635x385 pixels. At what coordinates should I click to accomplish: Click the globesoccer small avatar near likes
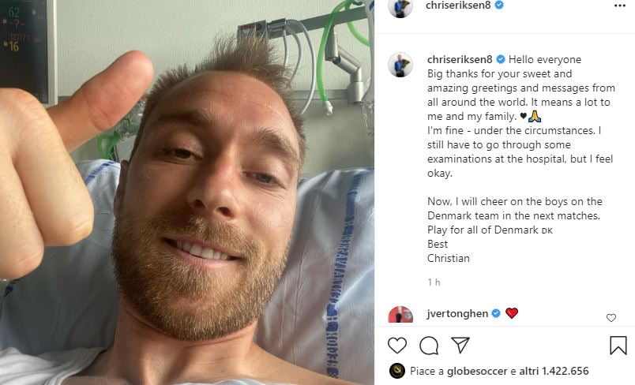(x=396, y=371)
